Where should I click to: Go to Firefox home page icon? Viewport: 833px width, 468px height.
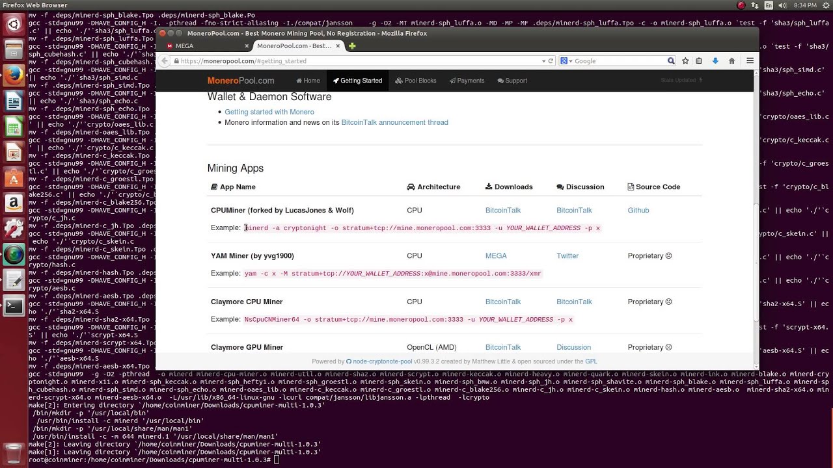[x=731, y=60]
